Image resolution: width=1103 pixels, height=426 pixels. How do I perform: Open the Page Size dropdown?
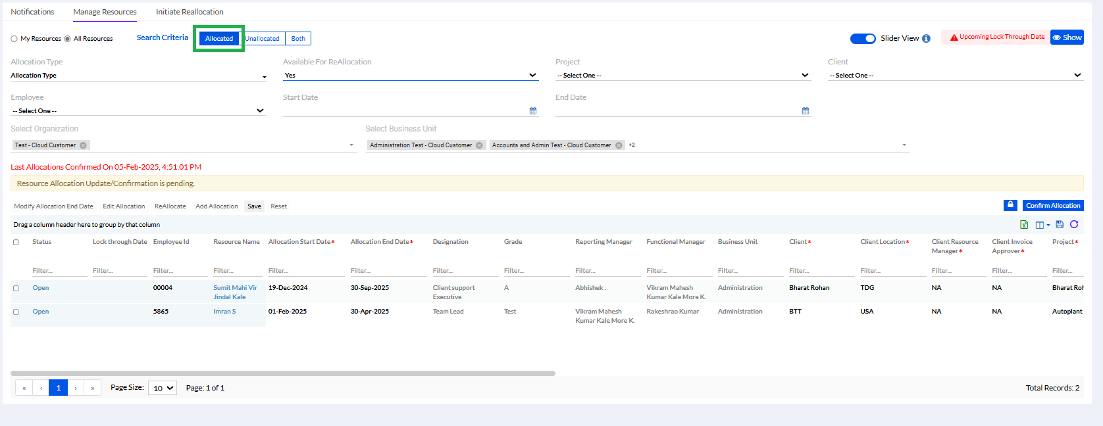[x=163, y=388]
